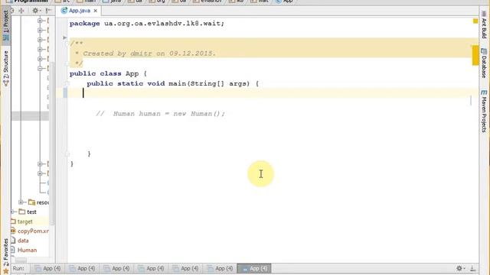Select copyPom.xml in the tree

pyautogui.click(x=33, y=231)
